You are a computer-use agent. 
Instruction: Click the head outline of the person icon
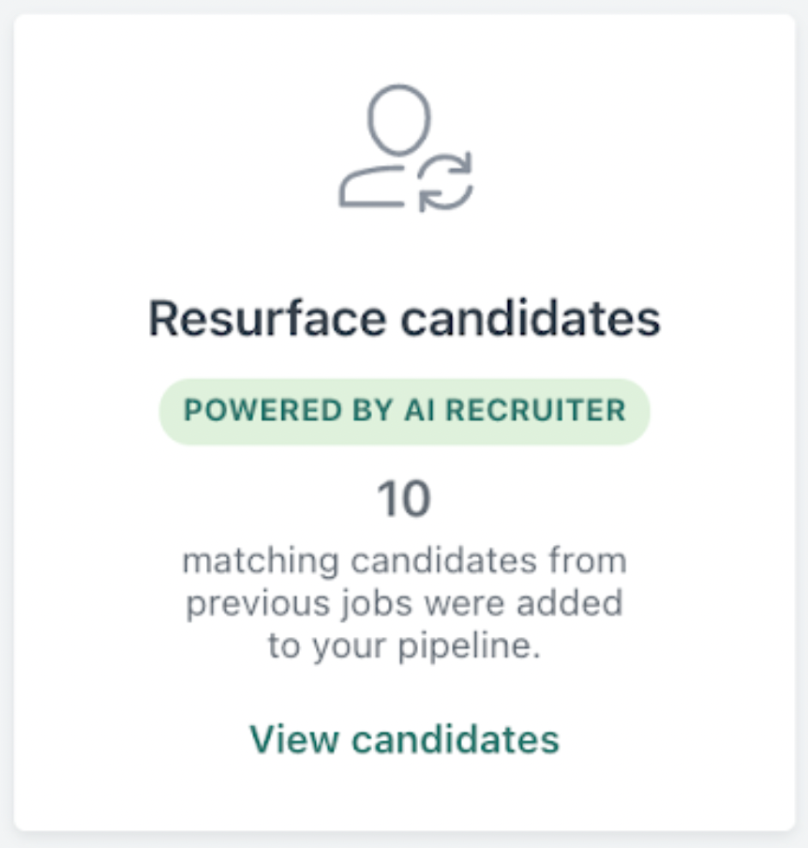(x=399, y=119)
